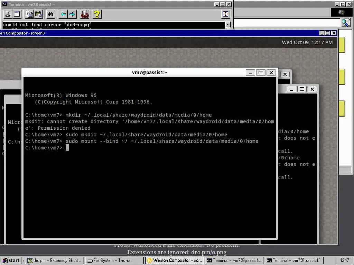Select the 'Weston Compositor' taskbar item
This screenshot has height=265, width=354.
coord(174,261)
